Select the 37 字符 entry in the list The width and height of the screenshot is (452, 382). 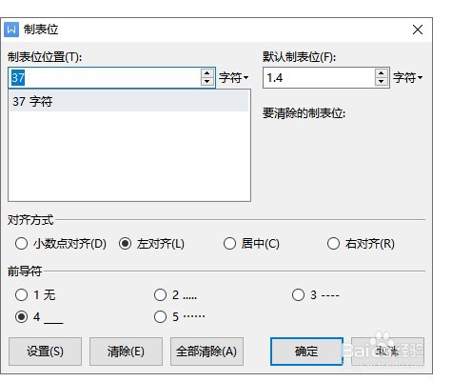(x=128, y=102)
